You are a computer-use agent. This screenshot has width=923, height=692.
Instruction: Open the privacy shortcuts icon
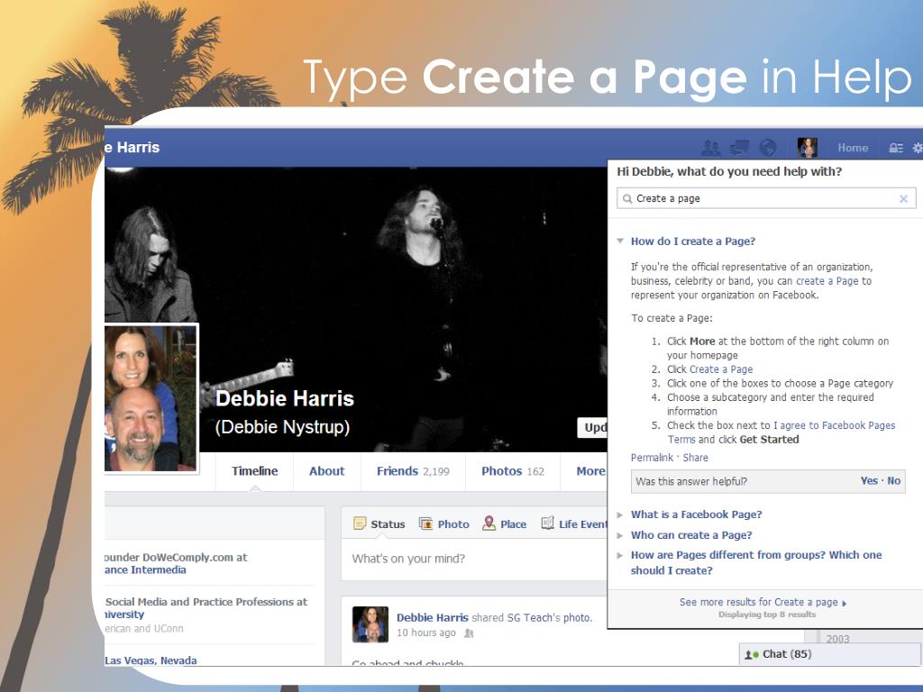pos(896,148)
